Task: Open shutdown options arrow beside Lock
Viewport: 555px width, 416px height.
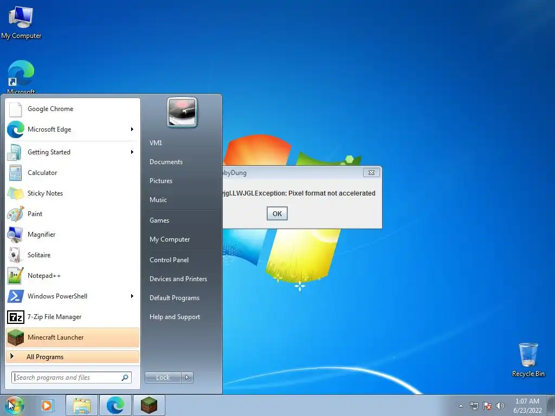Action: [187, 378]
